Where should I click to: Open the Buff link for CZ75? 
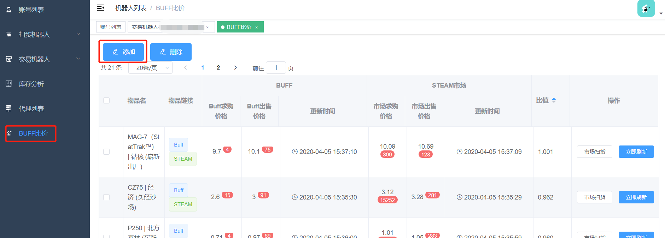[179, 190]
